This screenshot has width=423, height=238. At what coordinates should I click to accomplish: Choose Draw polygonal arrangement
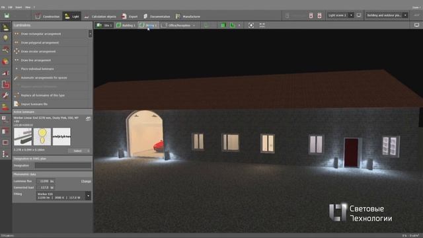pyautogui.click(x=51, y=42)
